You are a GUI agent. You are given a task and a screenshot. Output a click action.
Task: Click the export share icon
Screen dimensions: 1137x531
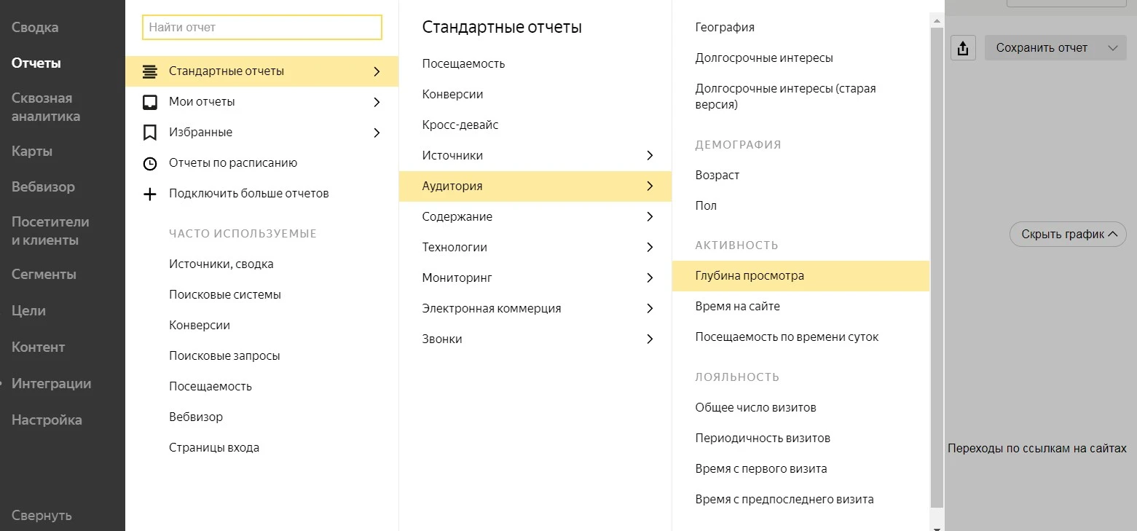pyautogui.click(x=963, y=48)
